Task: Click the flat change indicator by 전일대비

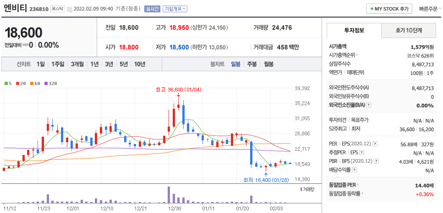Action: click(x=25, y=45)
